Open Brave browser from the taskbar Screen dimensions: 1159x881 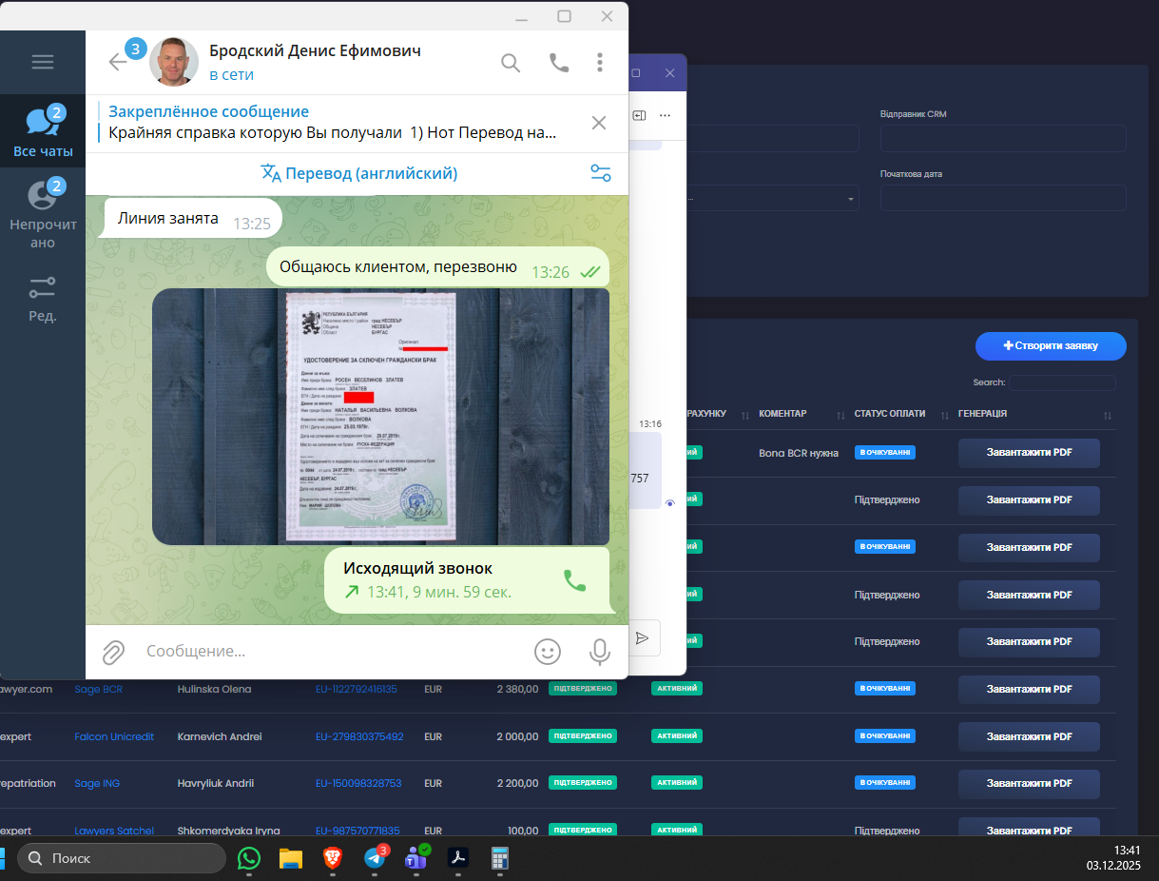tap(333, 858)
